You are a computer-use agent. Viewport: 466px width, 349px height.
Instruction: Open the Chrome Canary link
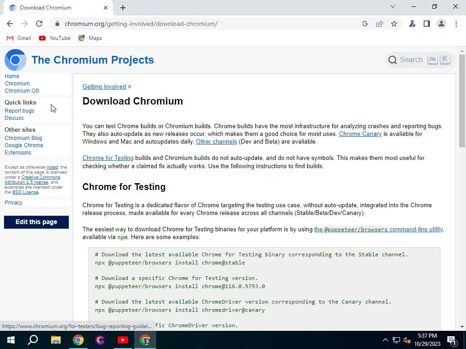(x=360, y=134)
